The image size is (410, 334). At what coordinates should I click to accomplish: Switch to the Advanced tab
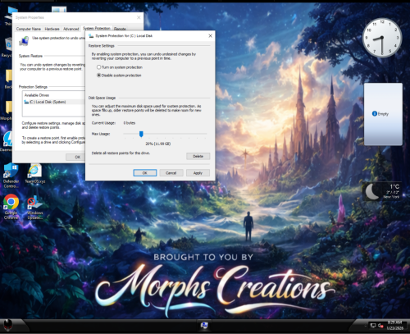point(71,29)
